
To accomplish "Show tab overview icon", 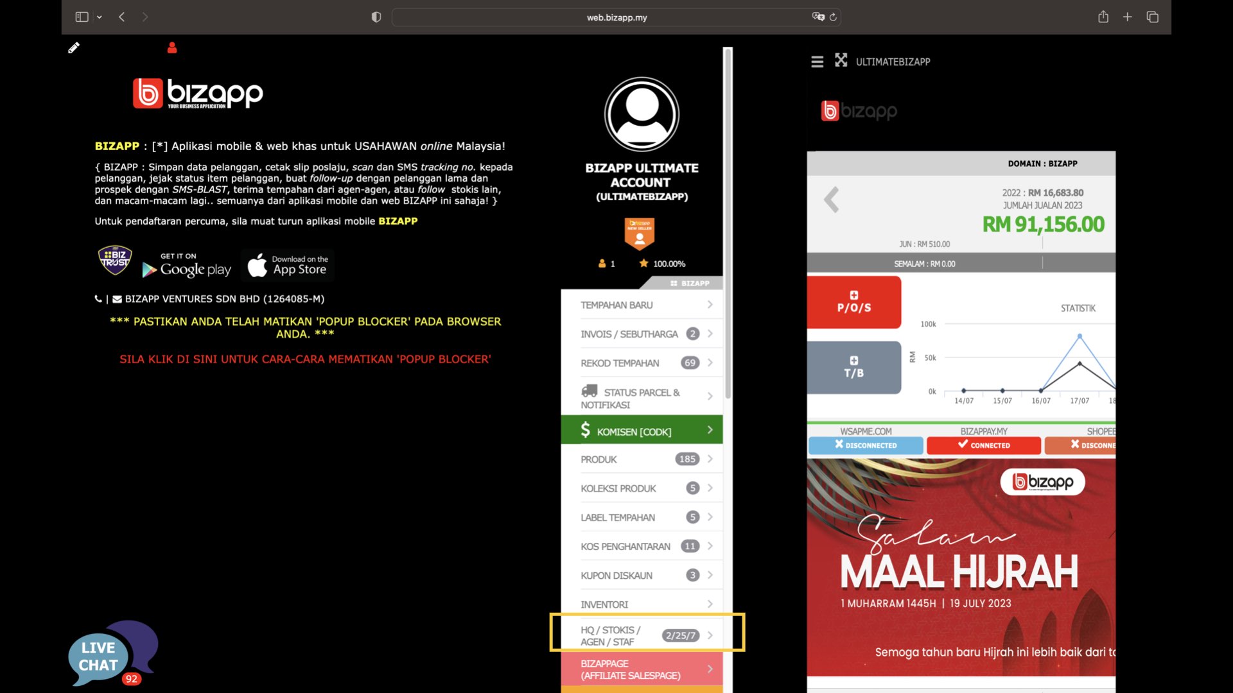I will click(x=1152, y=17).
